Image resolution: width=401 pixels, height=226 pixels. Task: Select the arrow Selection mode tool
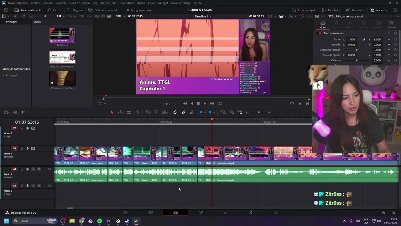[112, 112]
